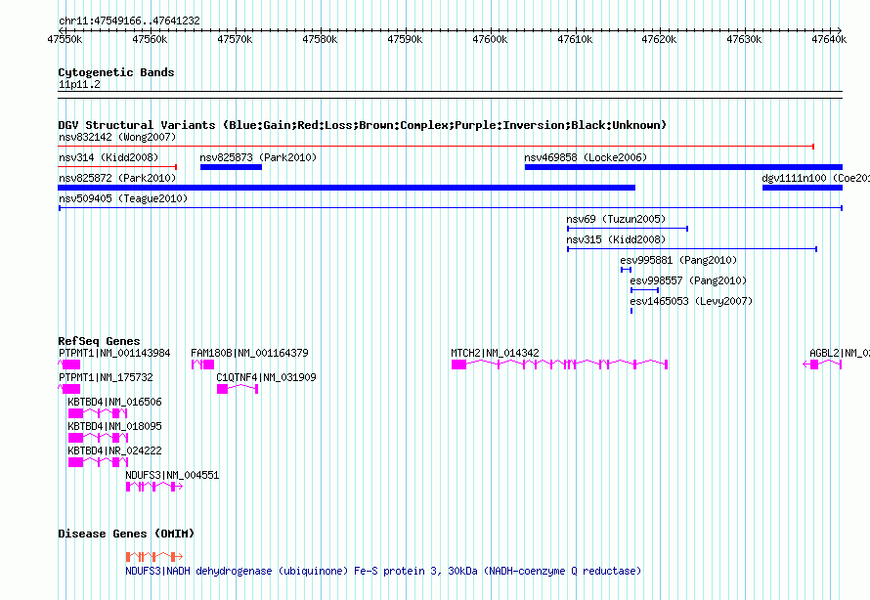The image size is (870, 600).
Task: Click the PTPMT1|NM_175732 gene label
Action: click(106, 377)
